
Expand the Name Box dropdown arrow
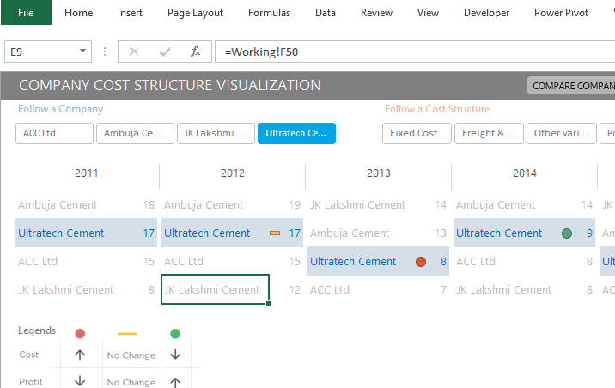(x=82, y=51)
